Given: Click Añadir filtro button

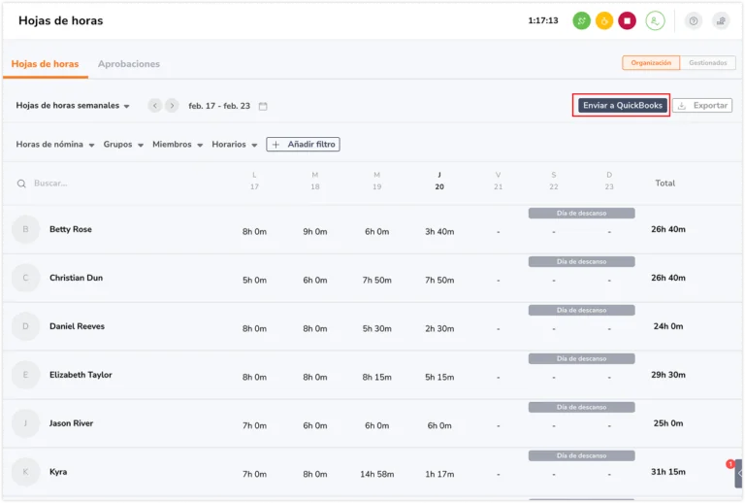Looking at the screenshot, I should pyautogui.click(x=303, y=145).
